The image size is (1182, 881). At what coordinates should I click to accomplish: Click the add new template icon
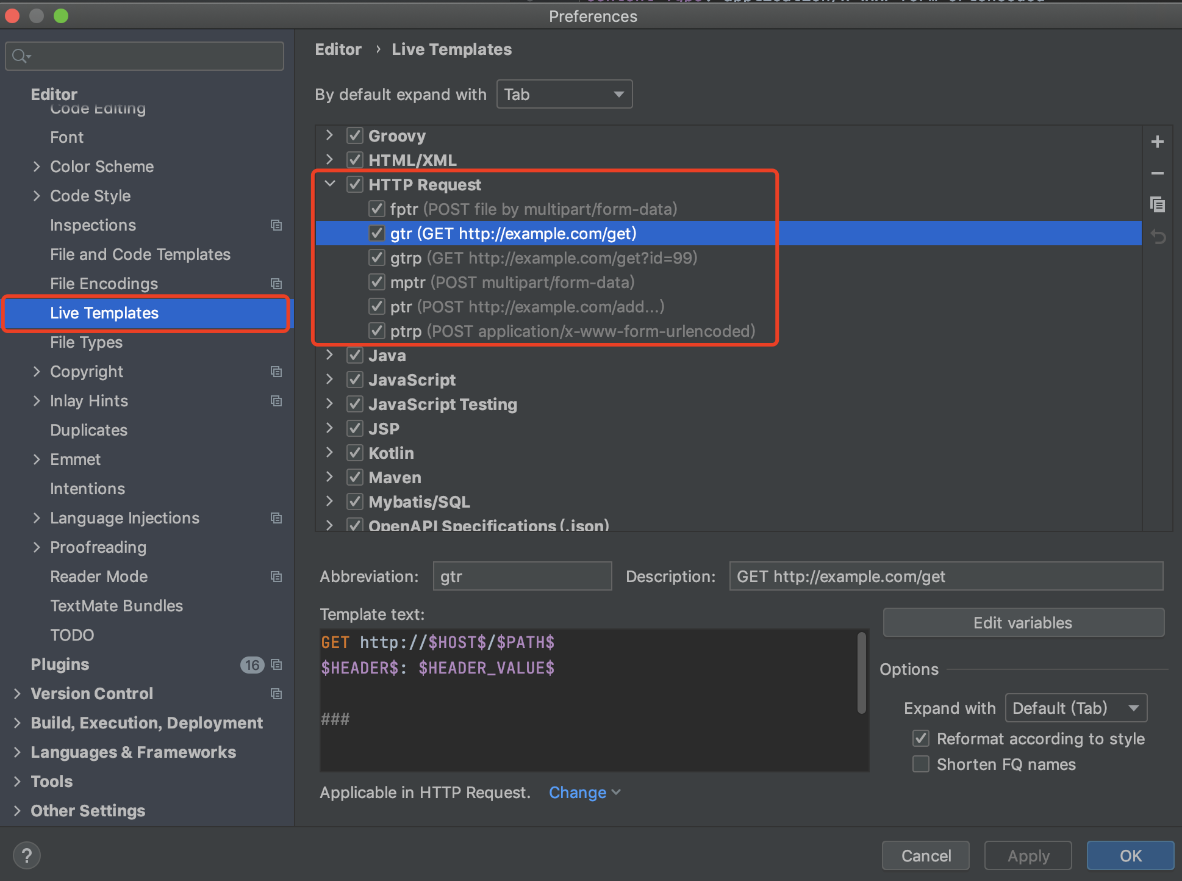click(x=1160, y=143)
